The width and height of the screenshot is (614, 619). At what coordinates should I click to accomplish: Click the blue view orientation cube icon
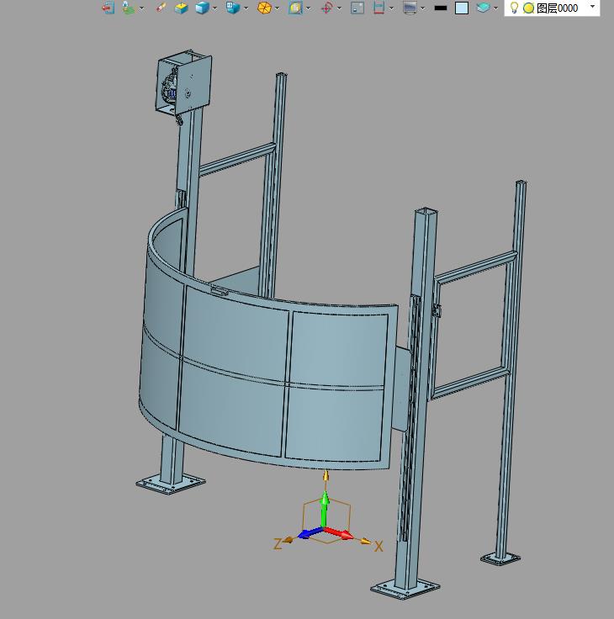pos(233,8)
